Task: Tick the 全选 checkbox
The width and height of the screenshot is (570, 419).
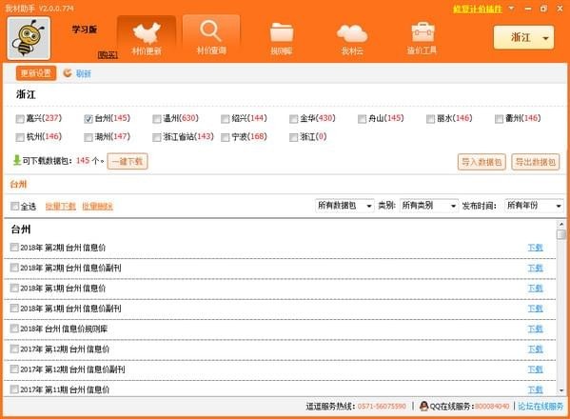Action: (x=14, y=207)
